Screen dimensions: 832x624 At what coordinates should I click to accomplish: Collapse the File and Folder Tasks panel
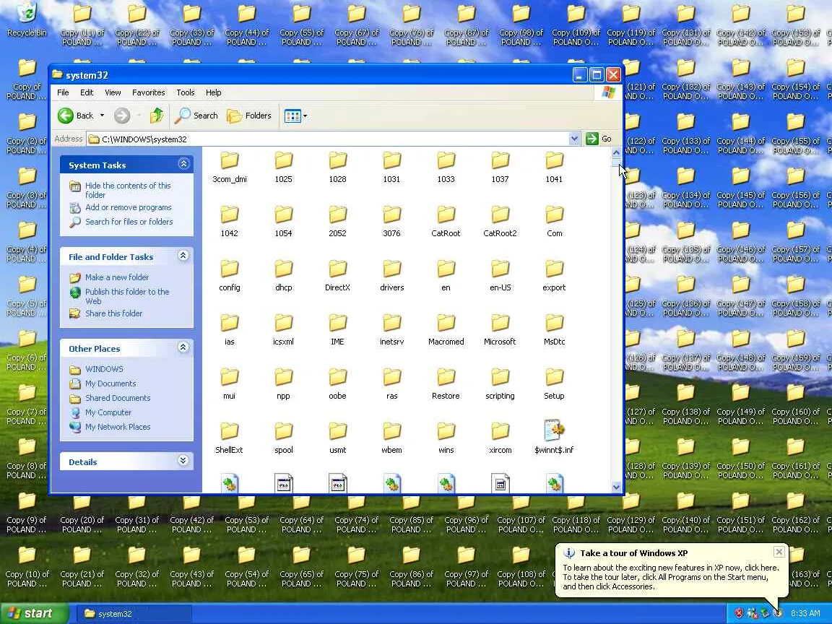tap(183, 256)
